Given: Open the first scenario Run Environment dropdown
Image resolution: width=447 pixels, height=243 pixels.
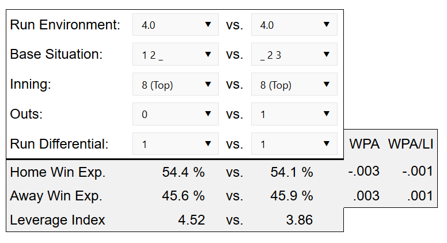Looking at the screenshot, I should click(175, 25).
